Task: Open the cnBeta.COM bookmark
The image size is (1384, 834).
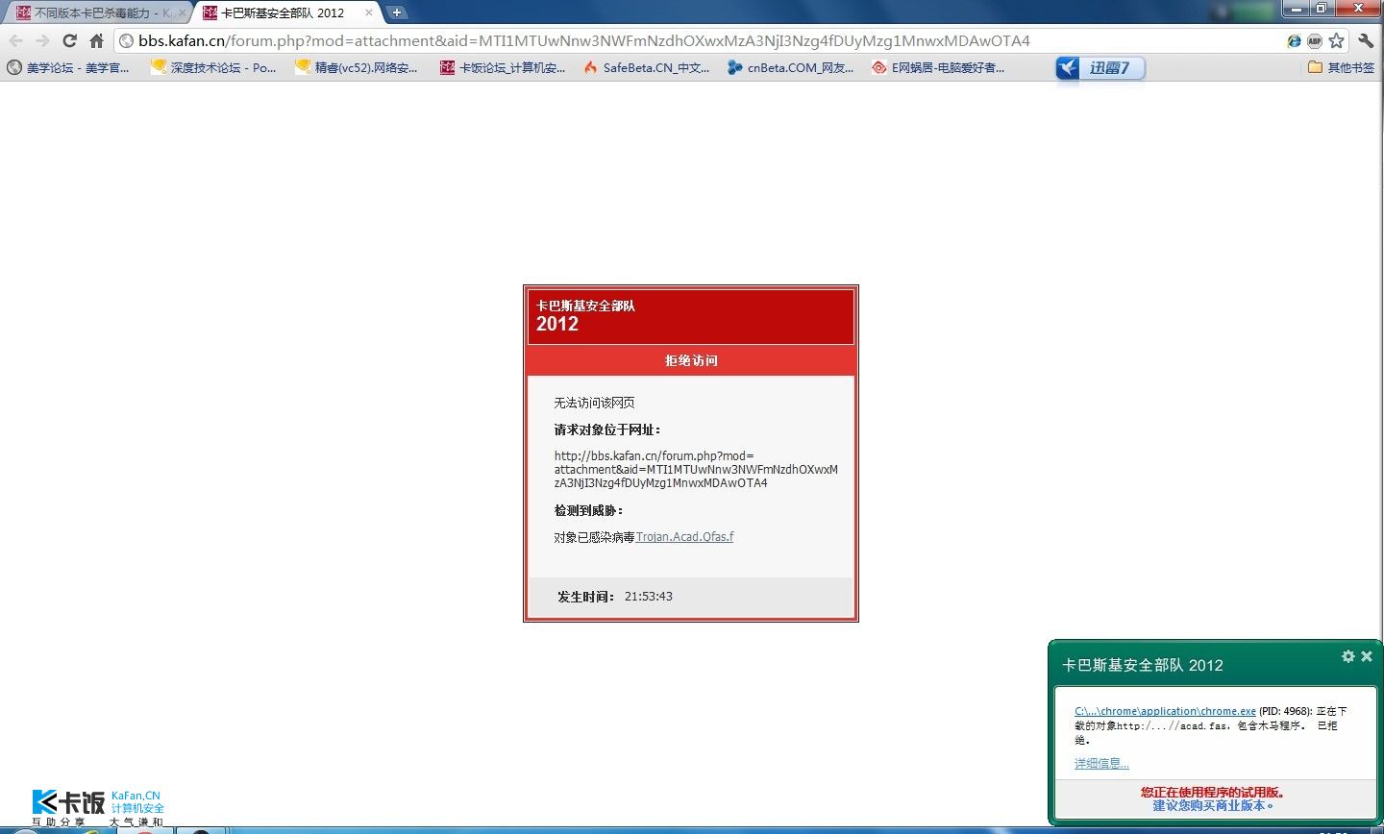Action: coord(790,67)
